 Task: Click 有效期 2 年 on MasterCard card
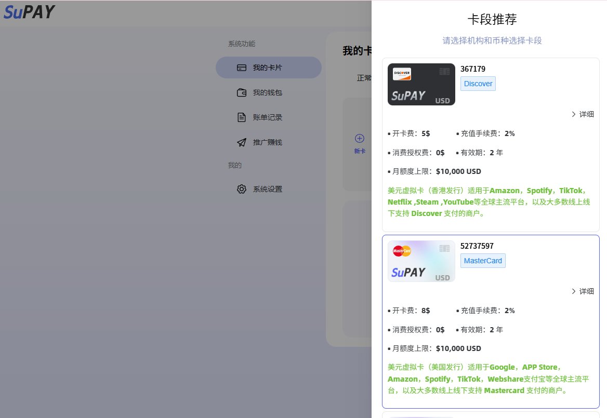(480, 330)
